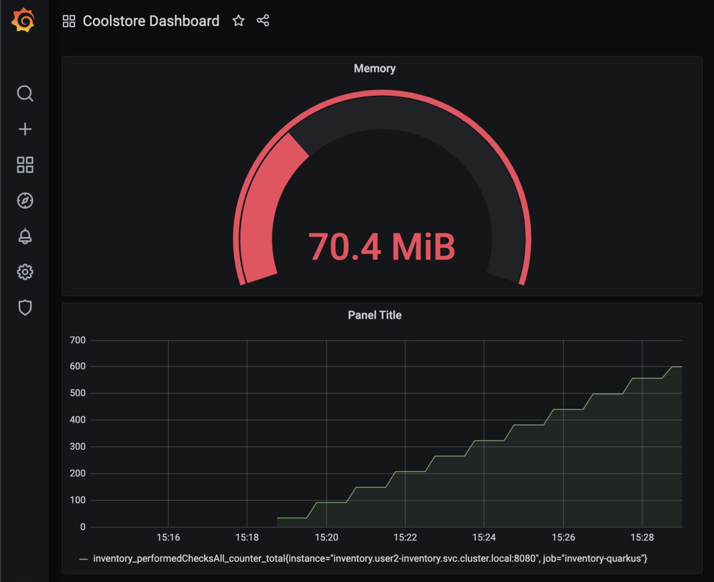
Task: Open the Server Admin shield icon
Action: point(25,308)
